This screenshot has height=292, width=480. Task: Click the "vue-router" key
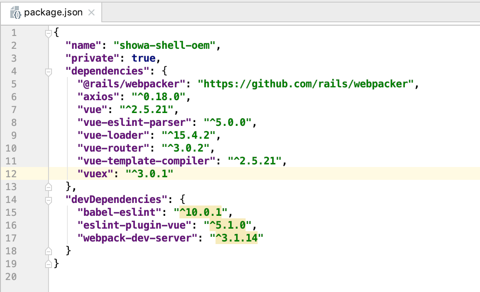[x=113, y=148]
